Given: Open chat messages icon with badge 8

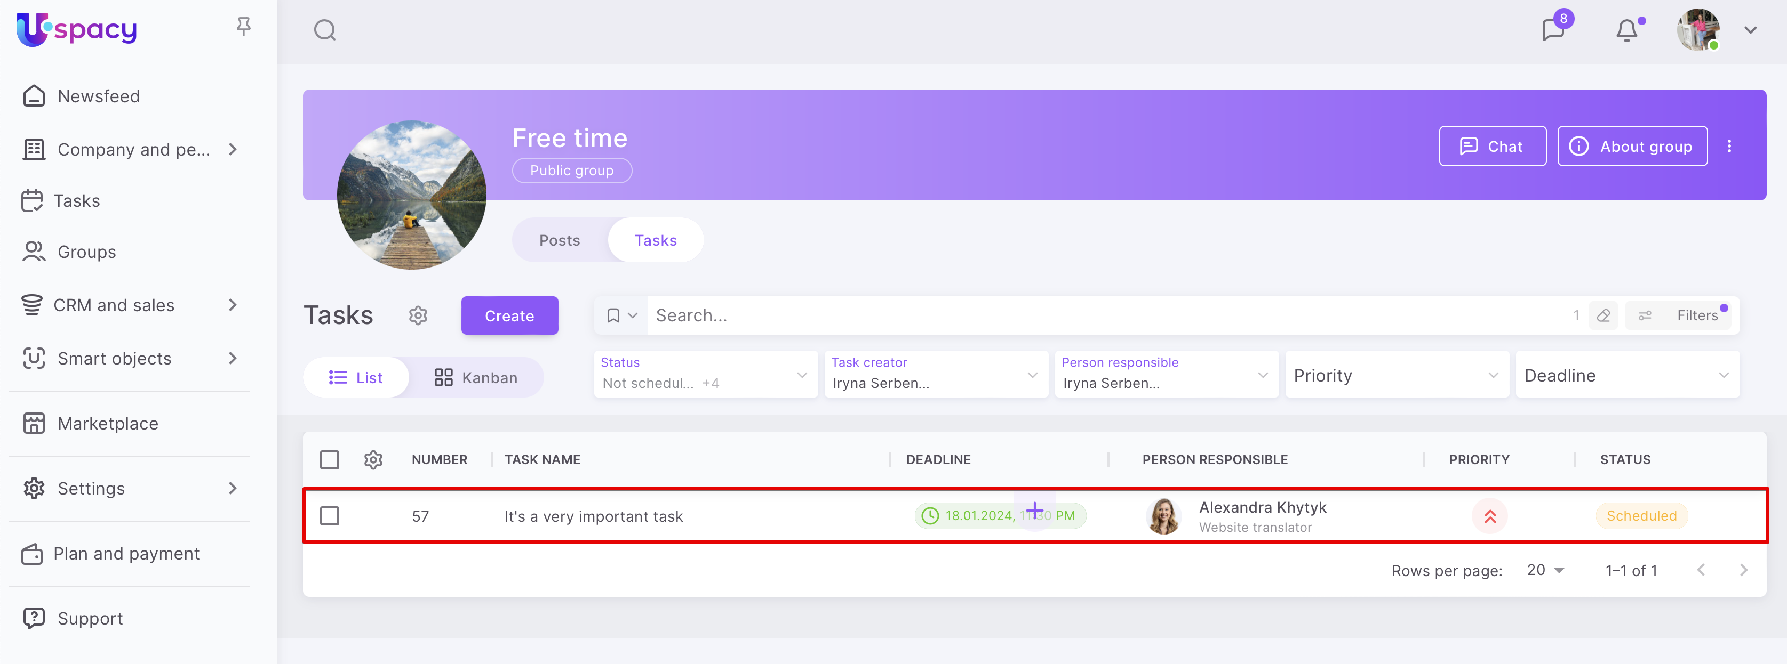Looking at the screenshot, I should pyautogui.click(x=1552, y=30).
